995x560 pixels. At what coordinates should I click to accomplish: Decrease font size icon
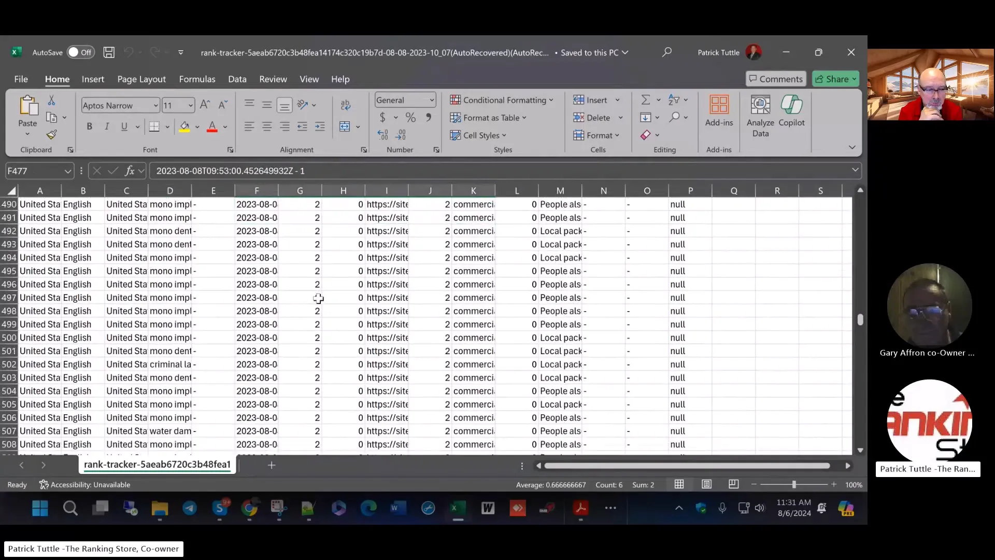tap(223, 105)
